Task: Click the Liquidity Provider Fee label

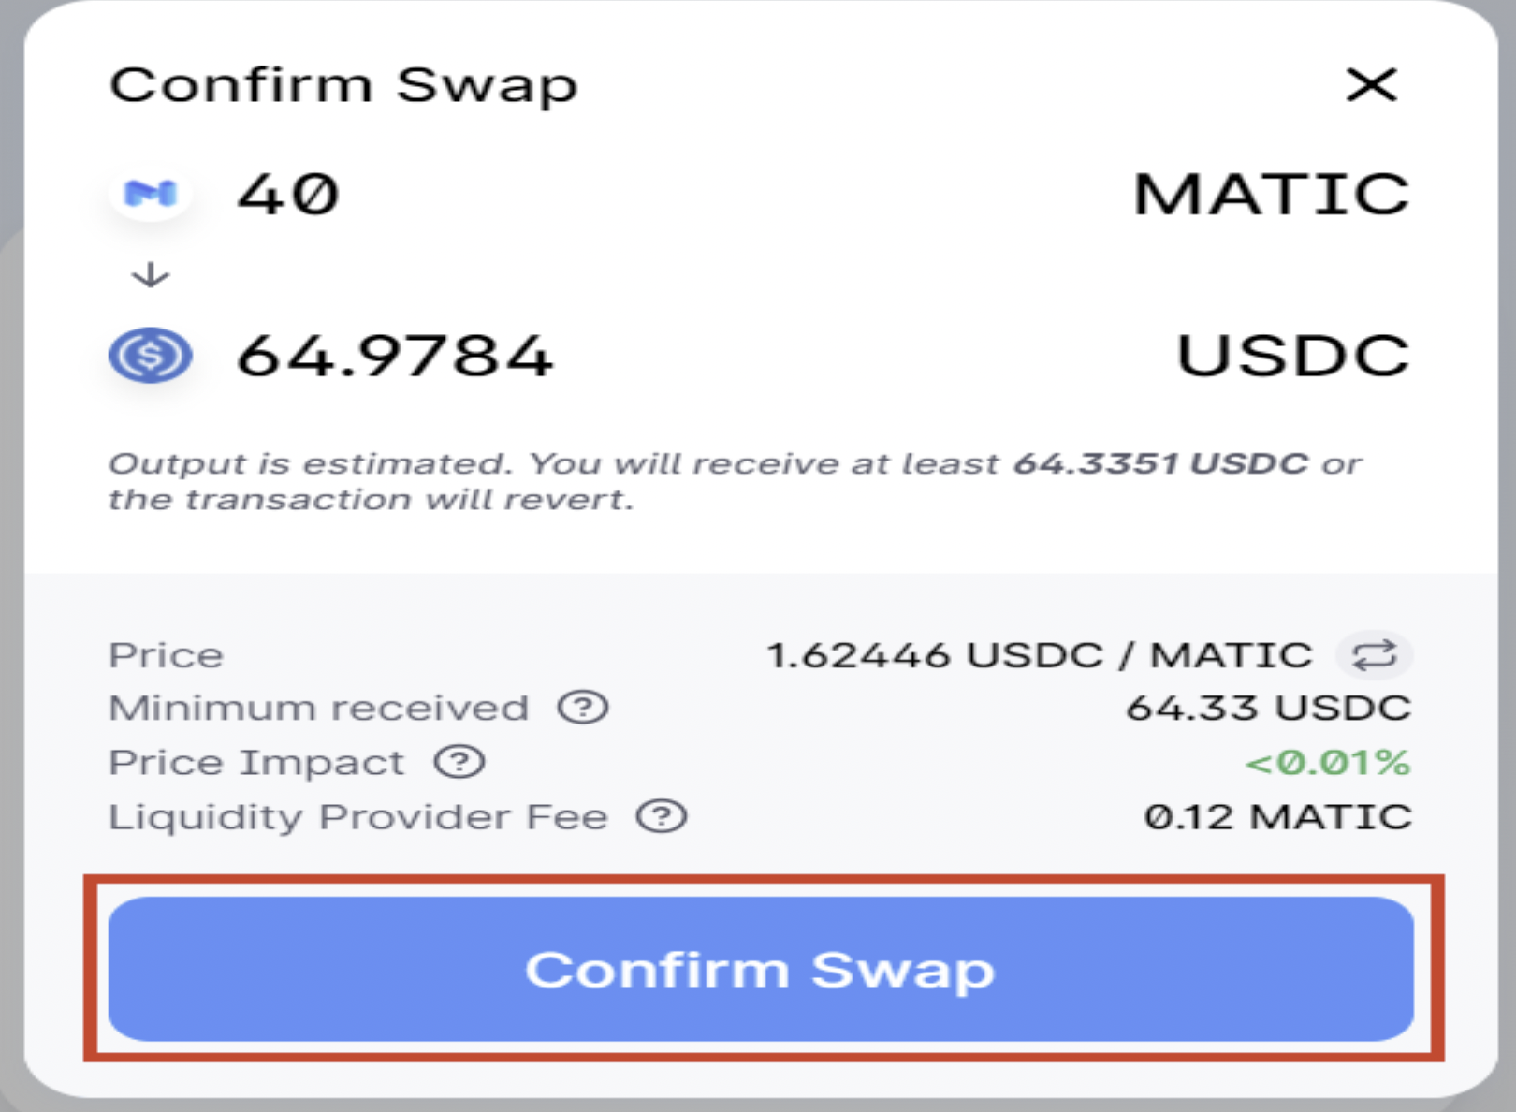Action: 358,816
